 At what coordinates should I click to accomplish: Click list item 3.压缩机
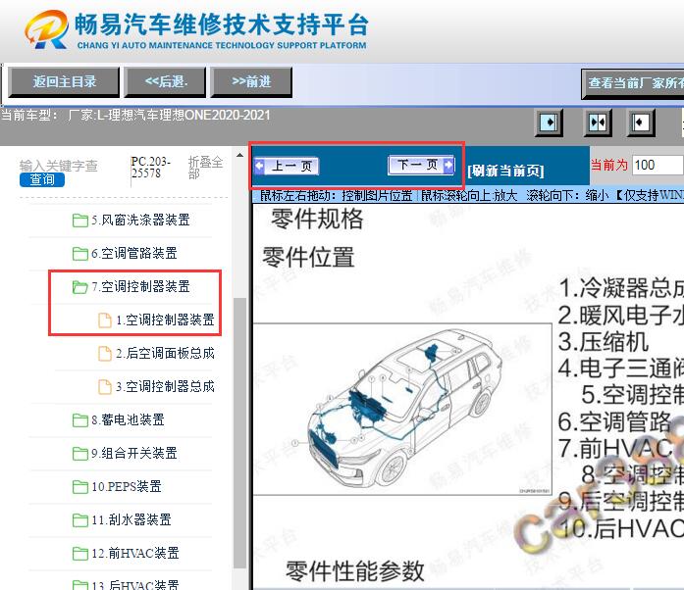coord(604,342)
